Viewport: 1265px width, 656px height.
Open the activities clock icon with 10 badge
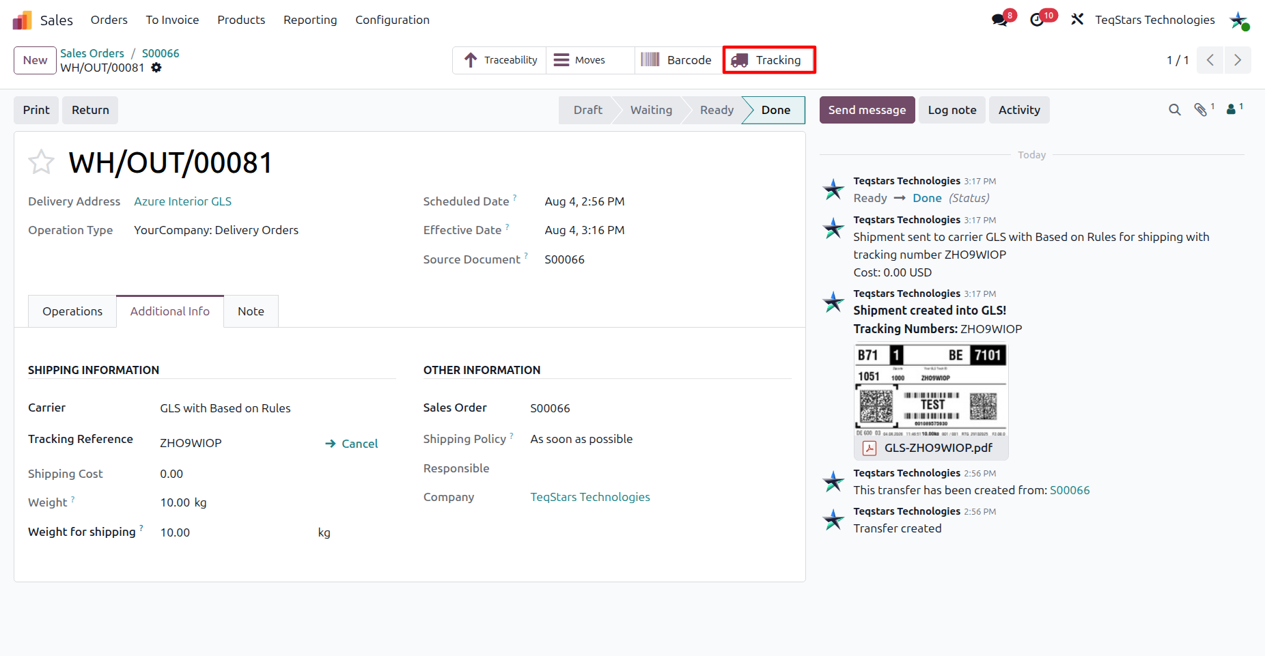coord(1037,20)
